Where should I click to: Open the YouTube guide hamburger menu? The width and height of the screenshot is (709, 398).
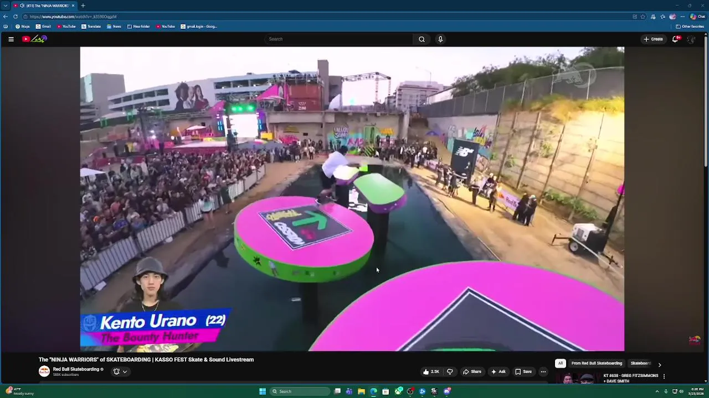[x=11, y=39]
